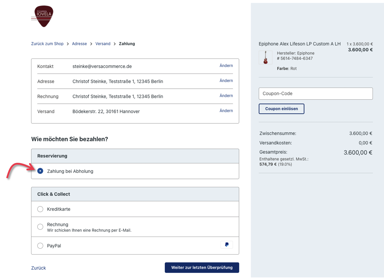Open the Versand breadcrumb step
384x278 pixels.
point(103,44)
